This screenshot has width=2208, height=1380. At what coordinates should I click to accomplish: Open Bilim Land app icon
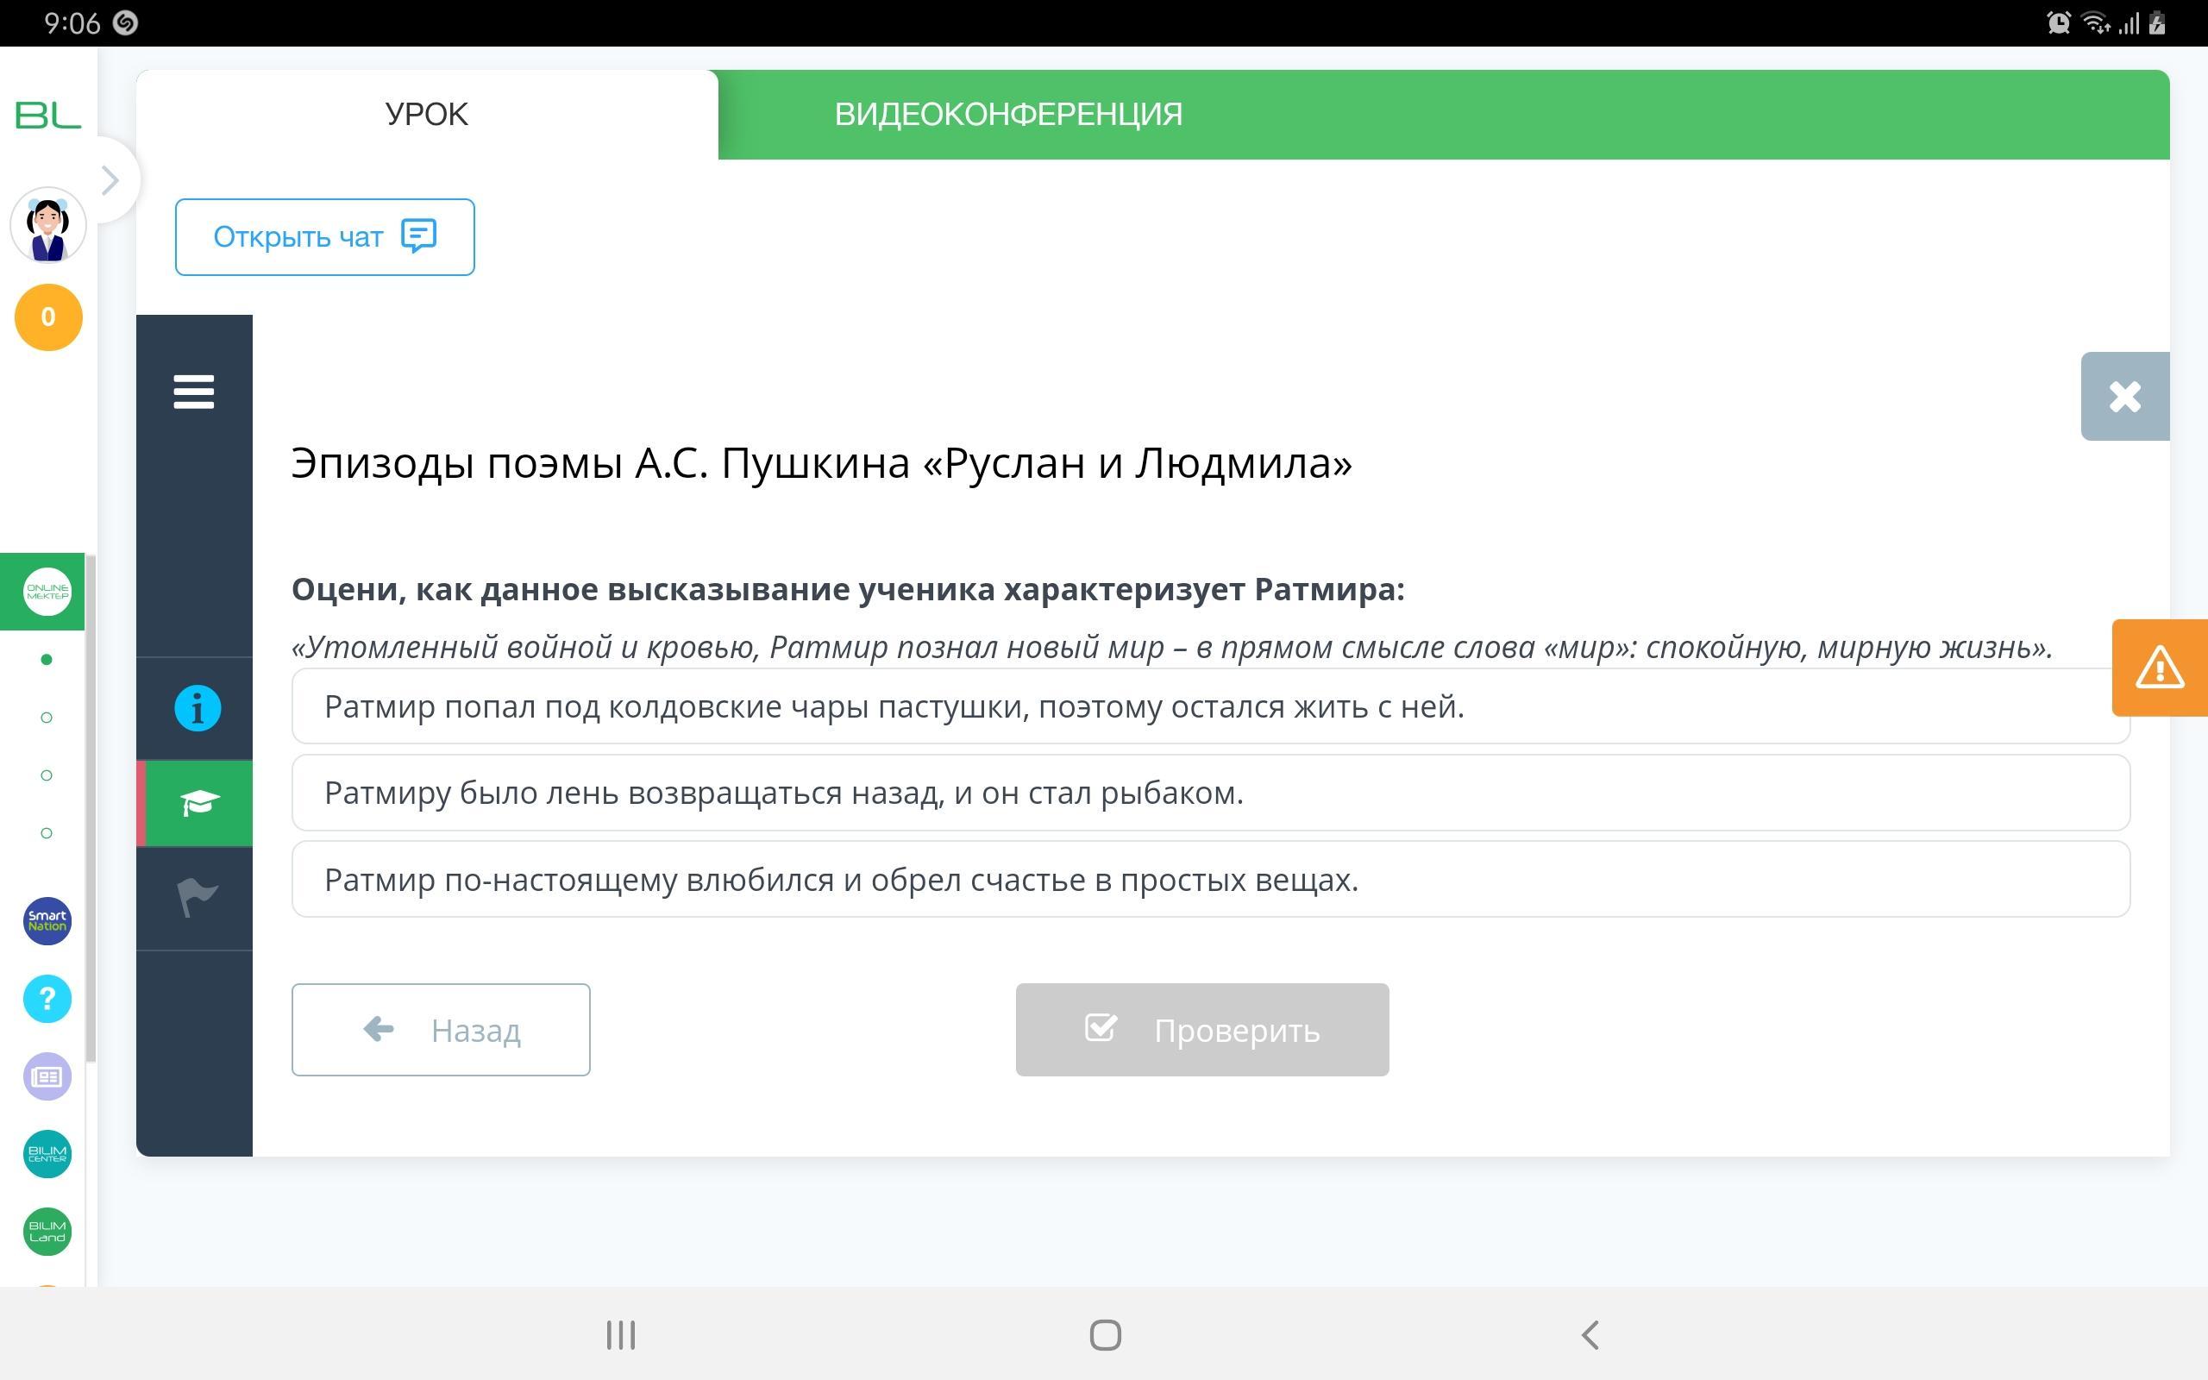pyautogui.click(x=47, y=1232)
